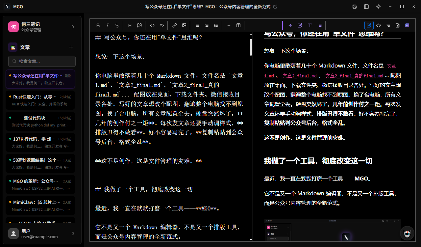
Task: Rename the document title via the pencil icon
Action: 275,6
